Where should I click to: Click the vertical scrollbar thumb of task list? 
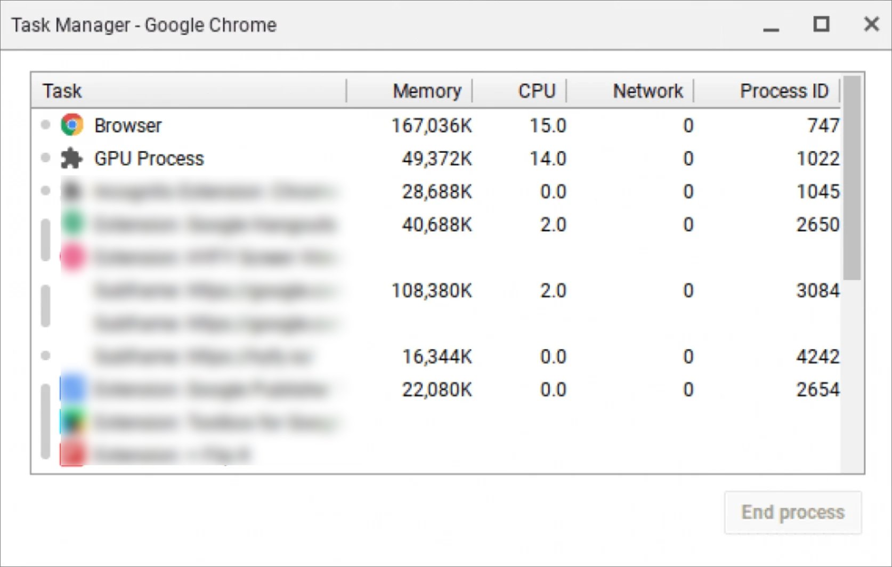pyautogui.click(x=852, y=177)
